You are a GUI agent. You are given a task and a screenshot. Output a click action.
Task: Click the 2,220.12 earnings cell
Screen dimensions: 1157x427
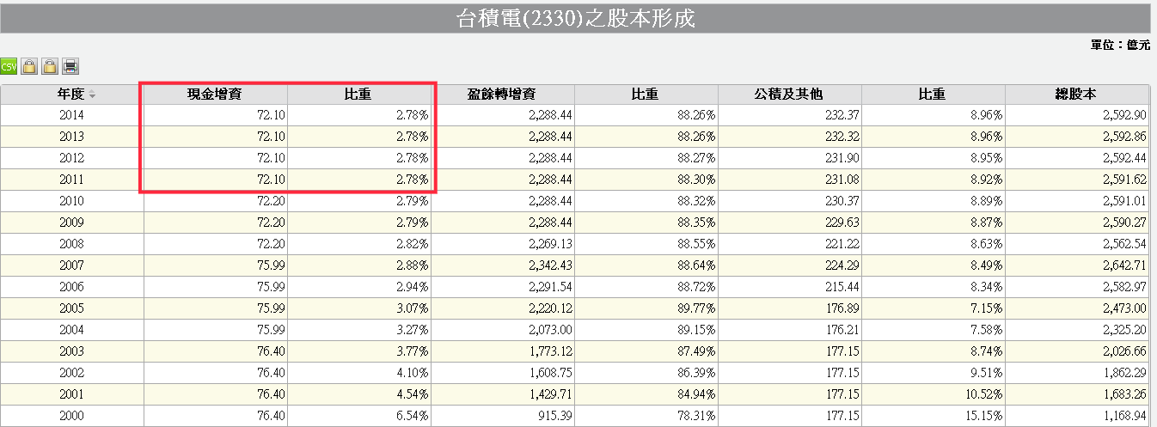pos(503,308)
